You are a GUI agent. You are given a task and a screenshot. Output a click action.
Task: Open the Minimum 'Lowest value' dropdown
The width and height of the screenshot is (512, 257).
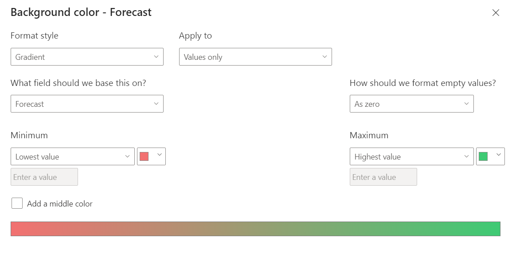72,156
